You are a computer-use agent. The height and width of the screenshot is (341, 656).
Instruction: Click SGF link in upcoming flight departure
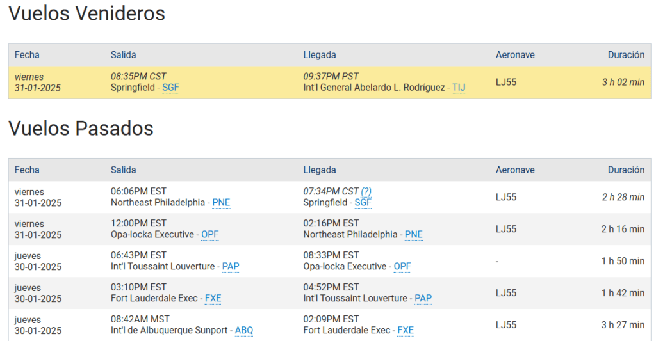click(170, 88)
